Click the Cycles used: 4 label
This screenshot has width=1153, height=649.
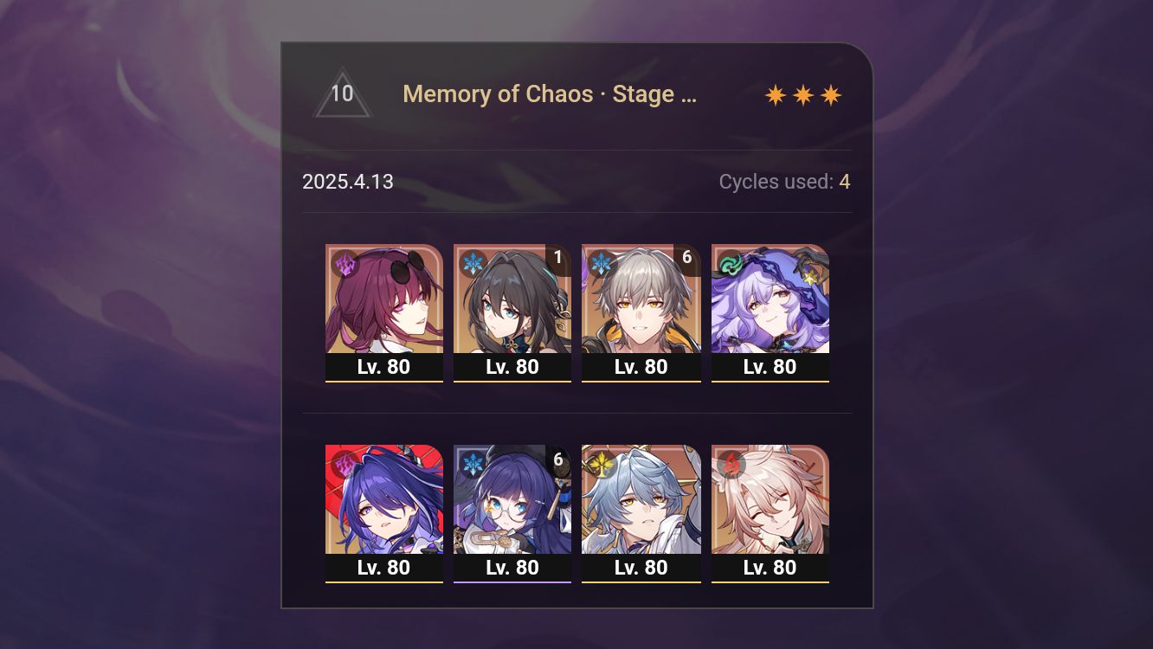tap(784, 182)
